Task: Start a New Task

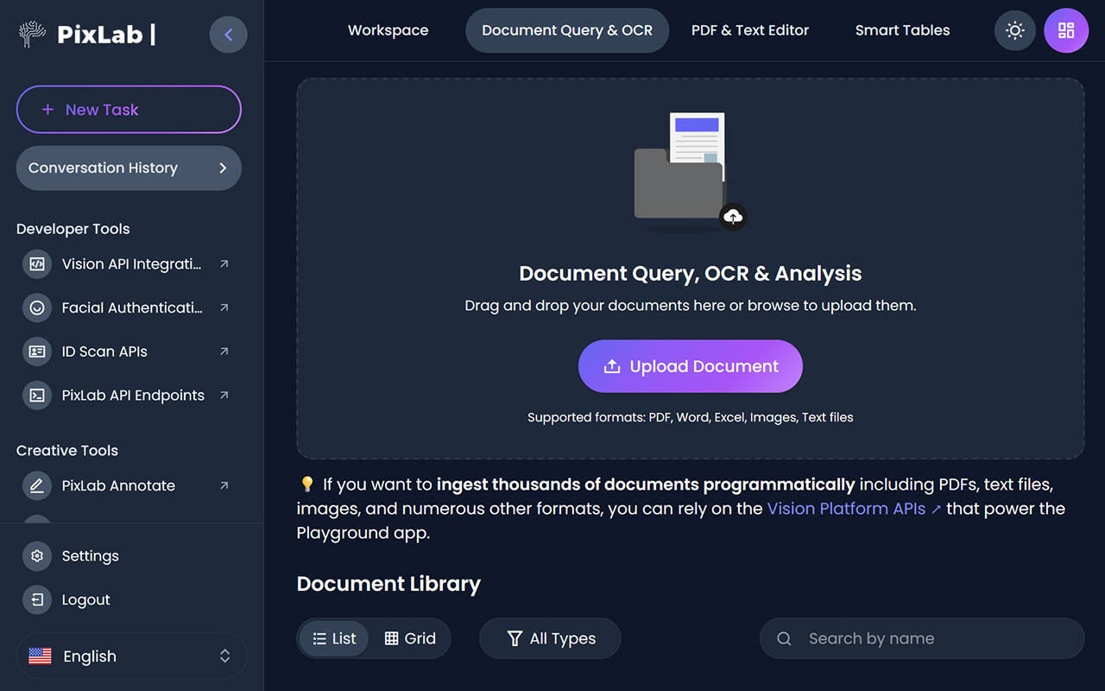Action: pos(129,110)
